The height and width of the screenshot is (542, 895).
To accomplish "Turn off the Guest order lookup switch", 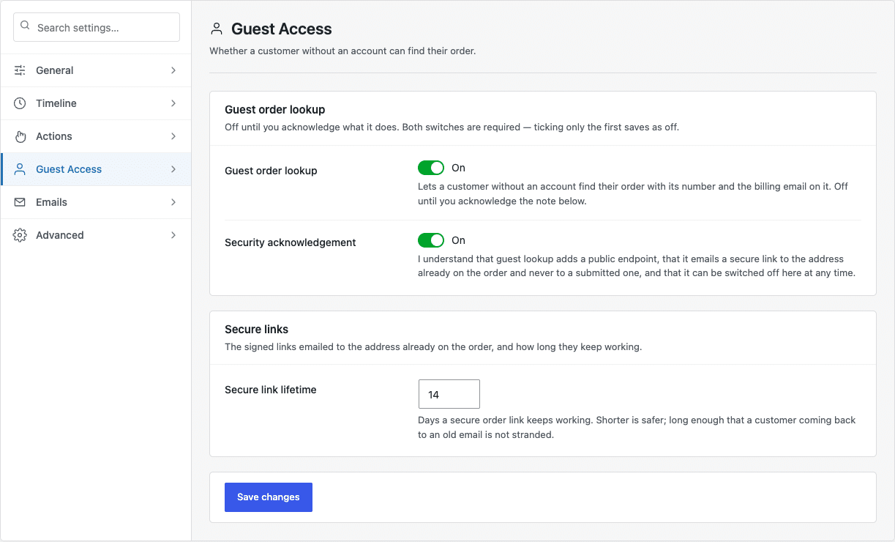I will (x=431, y=168).
